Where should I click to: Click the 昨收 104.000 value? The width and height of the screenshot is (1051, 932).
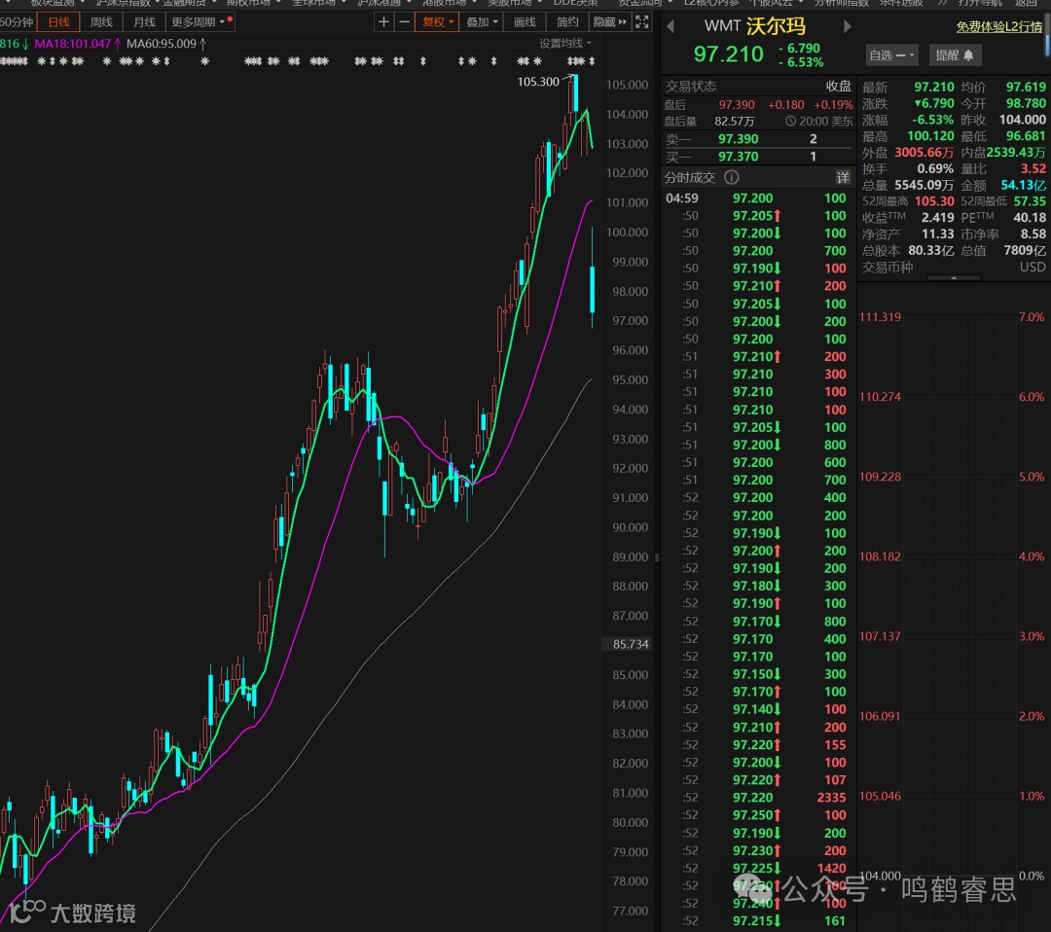[x=1022, y=120]
